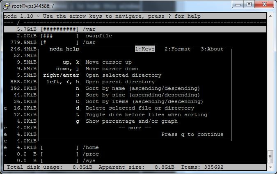Select the /proc directory row
The height and width of the screenshot is (174, 277).
pyautogui.click(x=135, y=154)
